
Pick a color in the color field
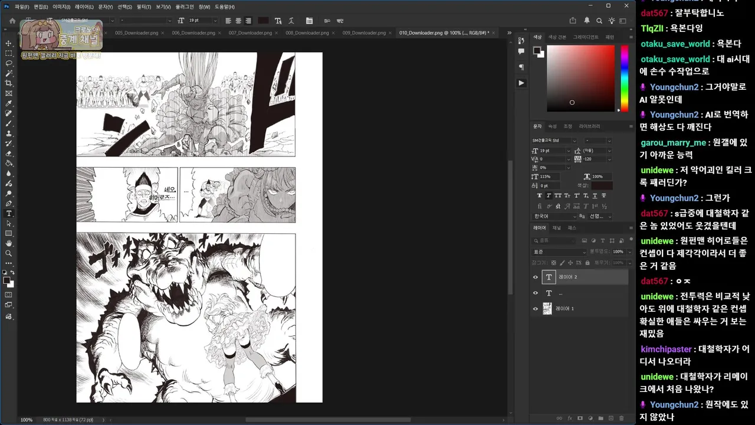coord(580,78)
